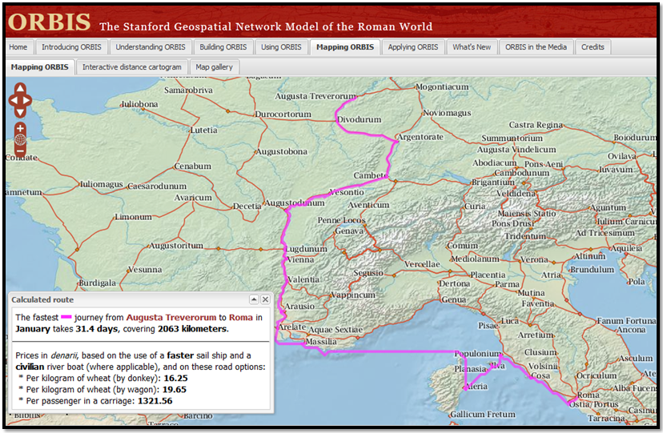Open the Credits tab
This screenshot has width=663, height=433.
pyautogui.click(x=593, y=47)
